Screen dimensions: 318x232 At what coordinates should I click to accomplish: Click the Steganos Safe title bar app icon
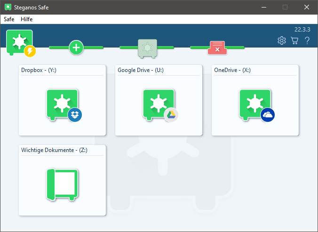[8, 8]
